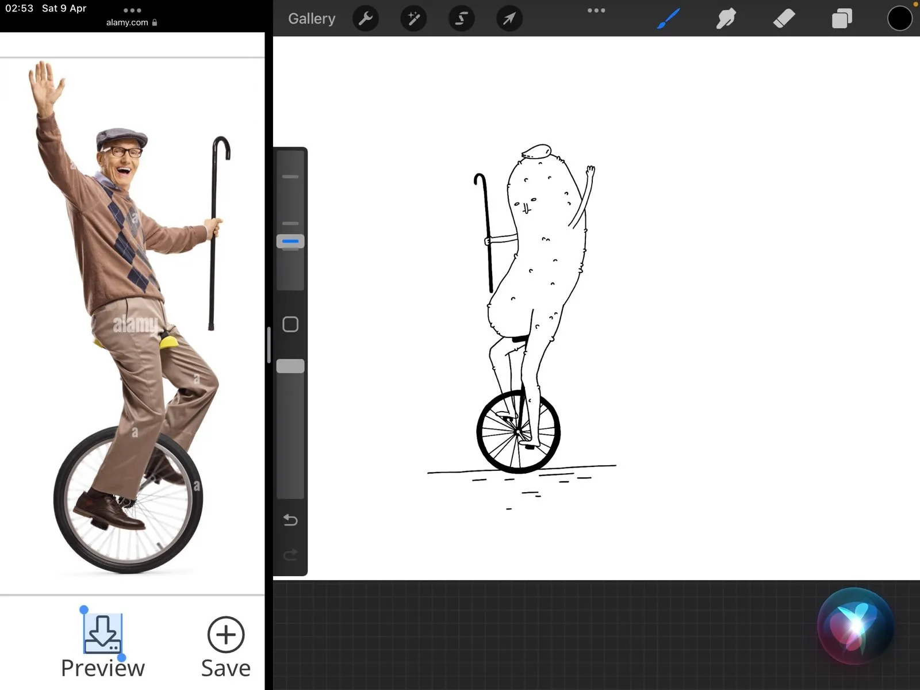Return to the Gallery
Viewport: 920px width, 690px height.
[312, 19]
